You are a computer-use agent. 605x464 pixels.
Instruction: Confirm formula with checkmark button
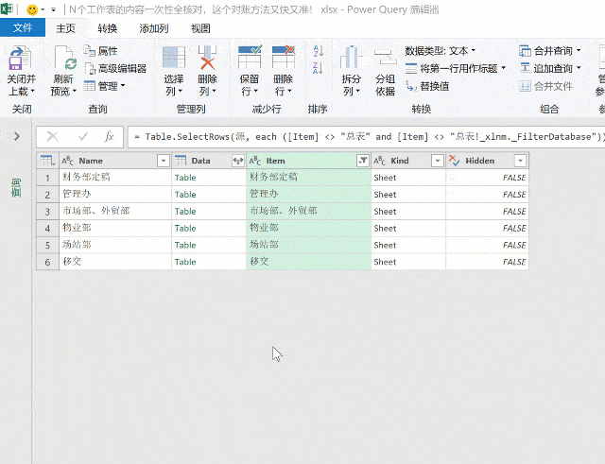(82, 136)
